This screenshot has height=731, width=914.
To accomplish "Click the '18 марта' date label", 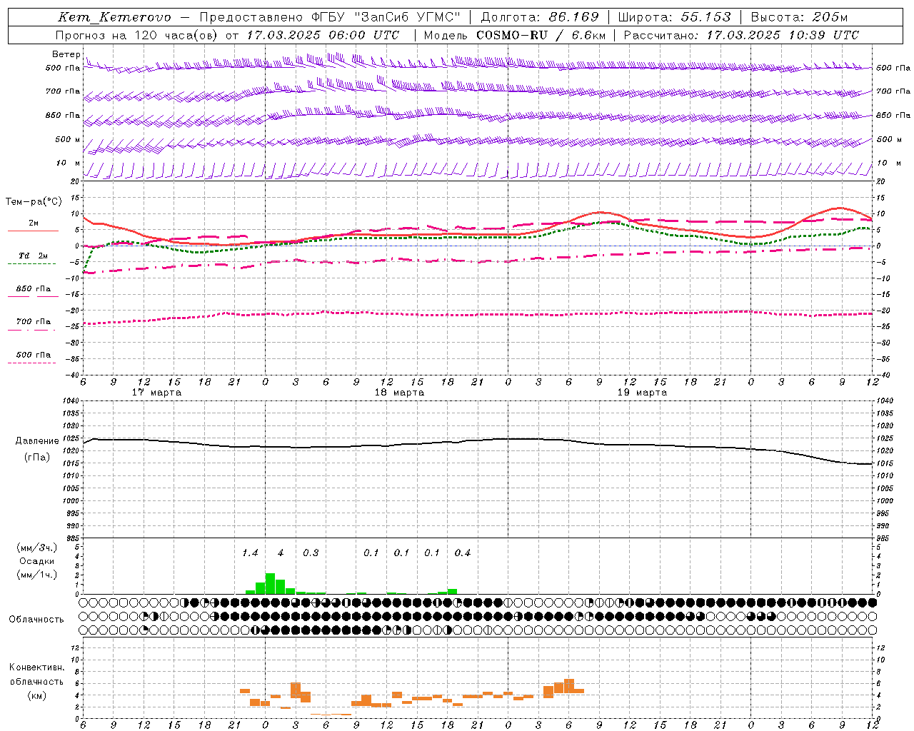I will point(399,393).
